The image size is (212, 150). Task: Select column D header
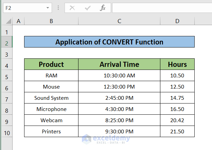click(177, 21)
